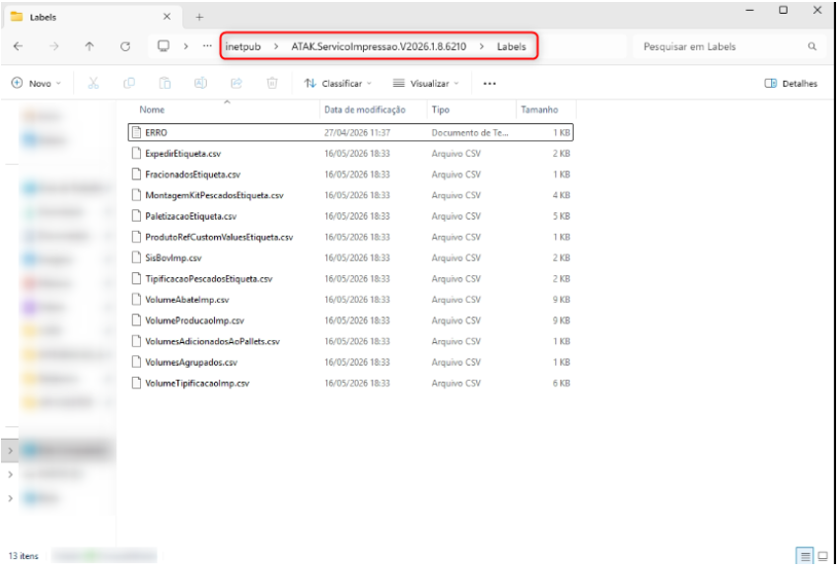Open a new tab with plus button
The image size is (840, 569).
199,17
